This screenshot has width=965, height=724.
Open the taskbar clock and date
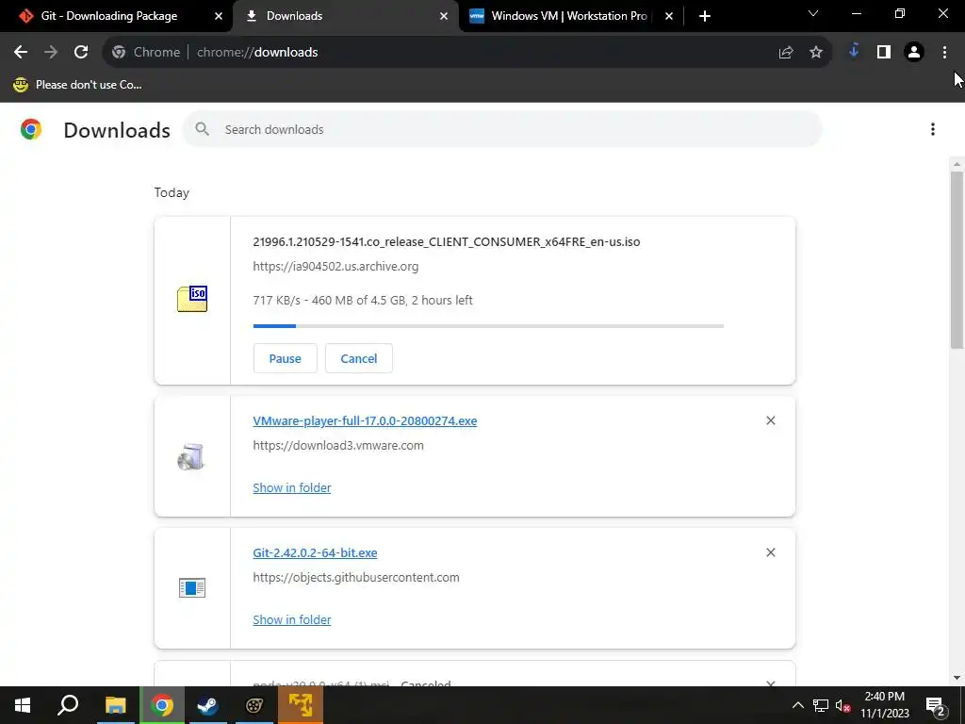pyautogui.click(x=884, y=705)
